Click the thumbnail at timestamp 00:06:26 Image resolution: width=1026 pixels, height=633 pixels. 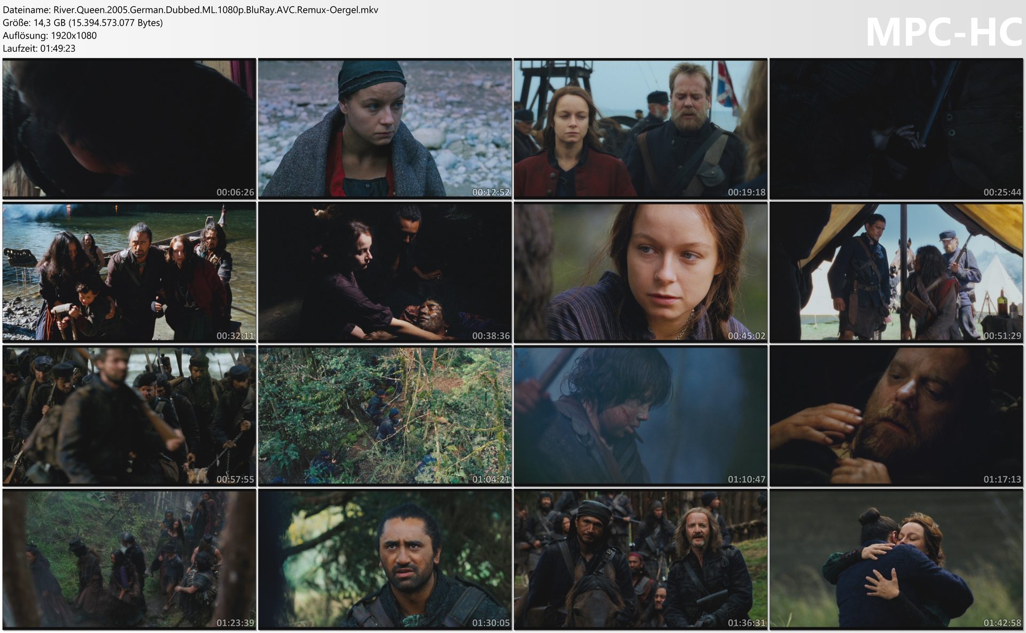click(x=129, y=128)
